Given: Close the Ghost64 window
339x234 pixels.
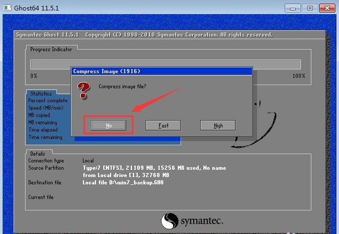Looking at the screenshot, I should (x=327, y=8).
